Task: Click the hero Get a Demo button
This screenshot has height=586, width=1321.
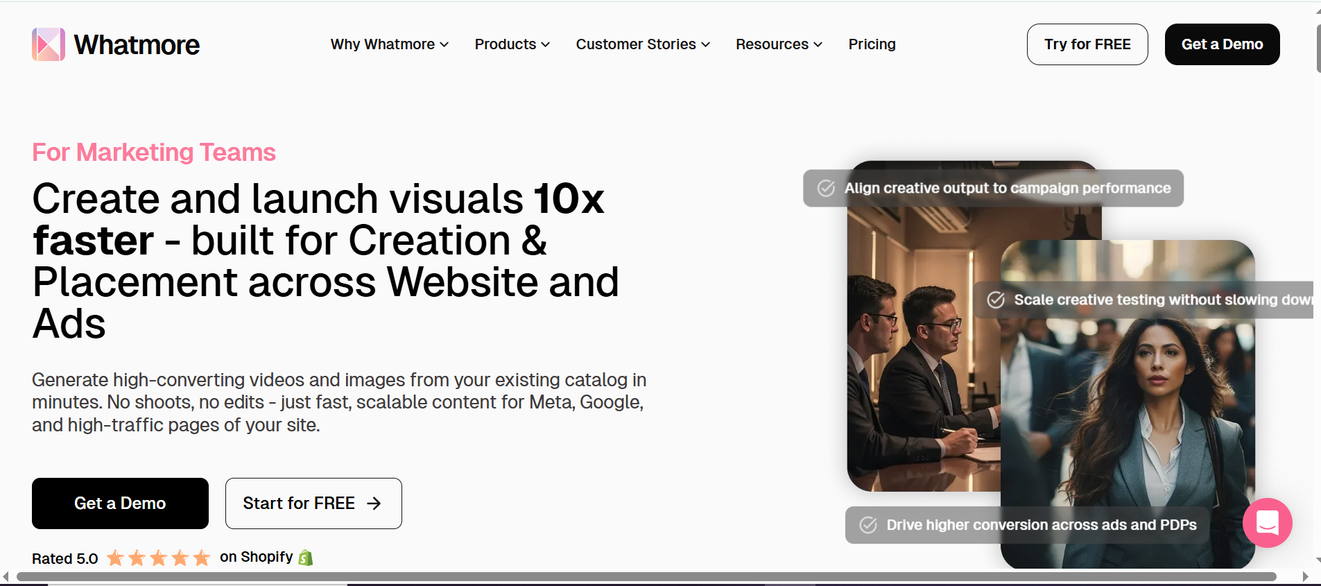Action: (120, 503)
